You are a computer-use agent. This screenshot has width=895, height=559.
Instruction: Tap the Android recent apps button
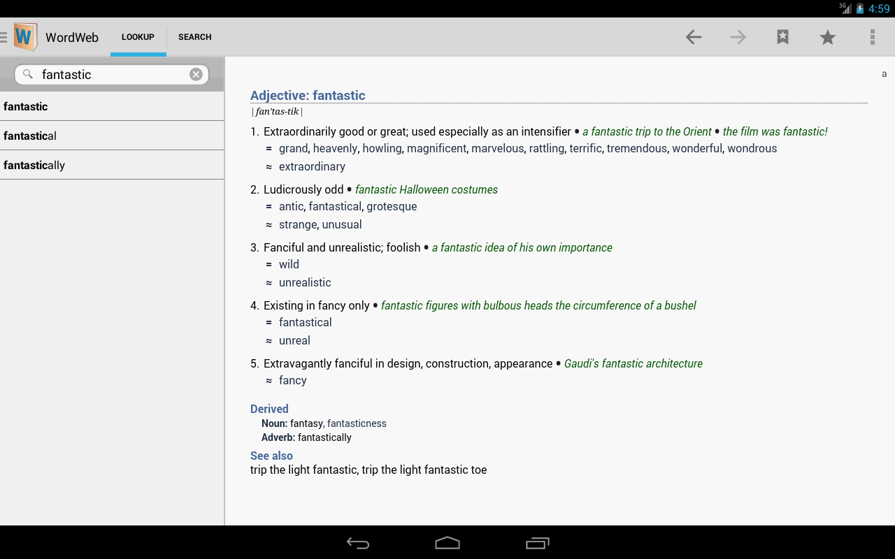537,542
